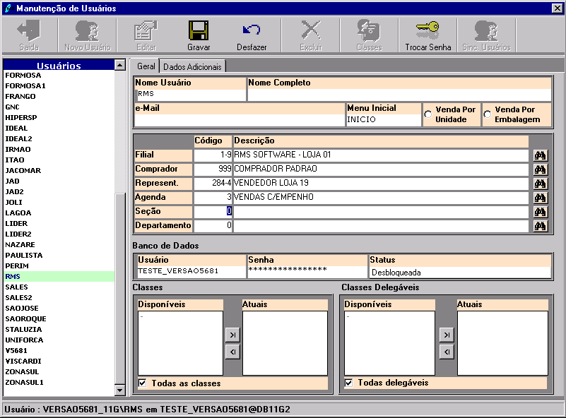The height and width of the screenshot is (418, 566).
Task: Remove class from Atuais in Classes Delegáveis
Action: [x=447, y=352]
